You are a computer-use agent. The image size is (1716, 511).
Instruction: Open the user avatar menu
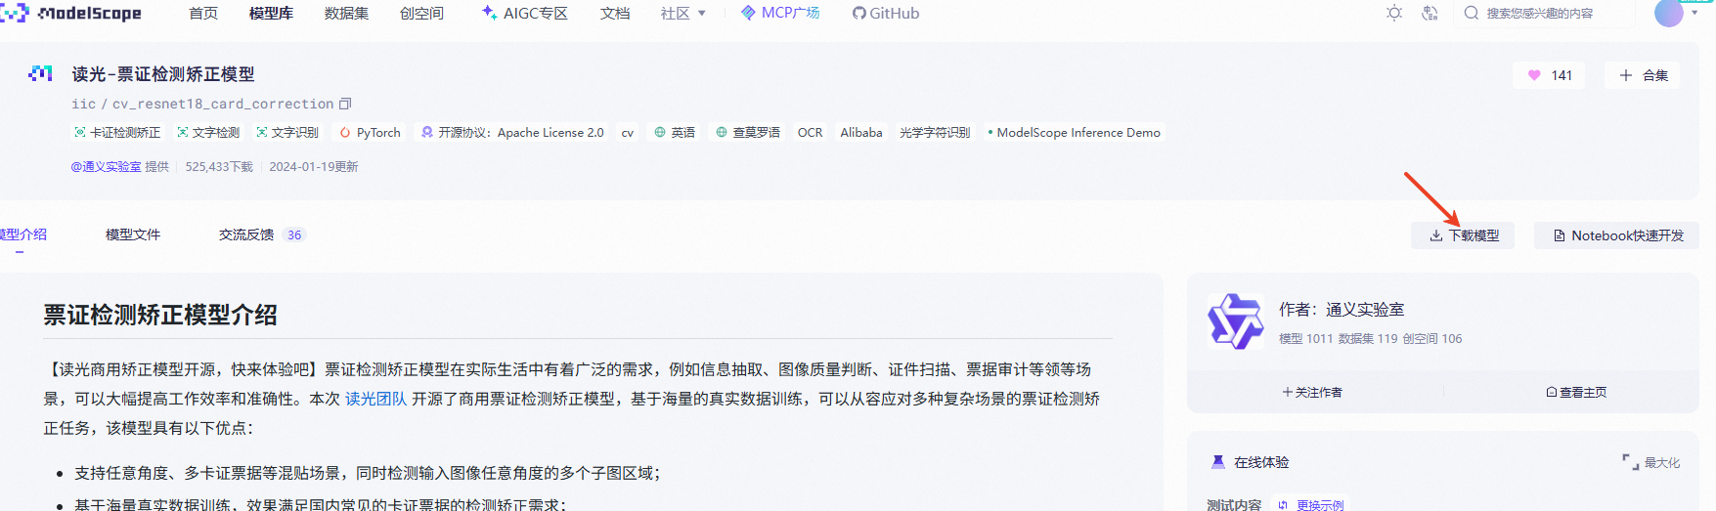tap(1668, 13)
